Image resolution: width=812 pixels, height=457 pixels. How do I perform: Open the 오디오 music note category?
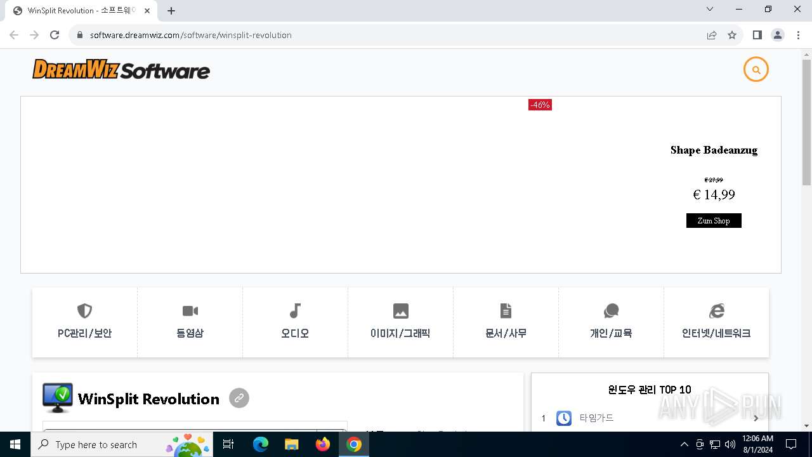point(295,322)
